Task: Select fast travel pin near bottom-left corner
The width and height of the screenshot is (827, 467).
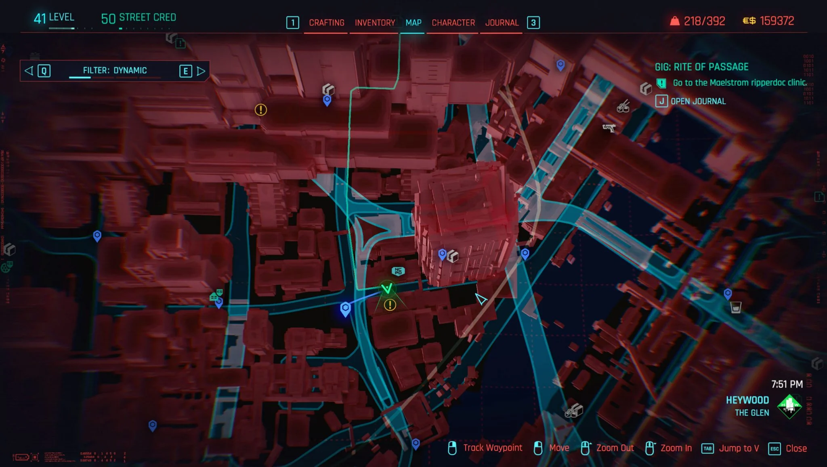Action: coord(152,426)
